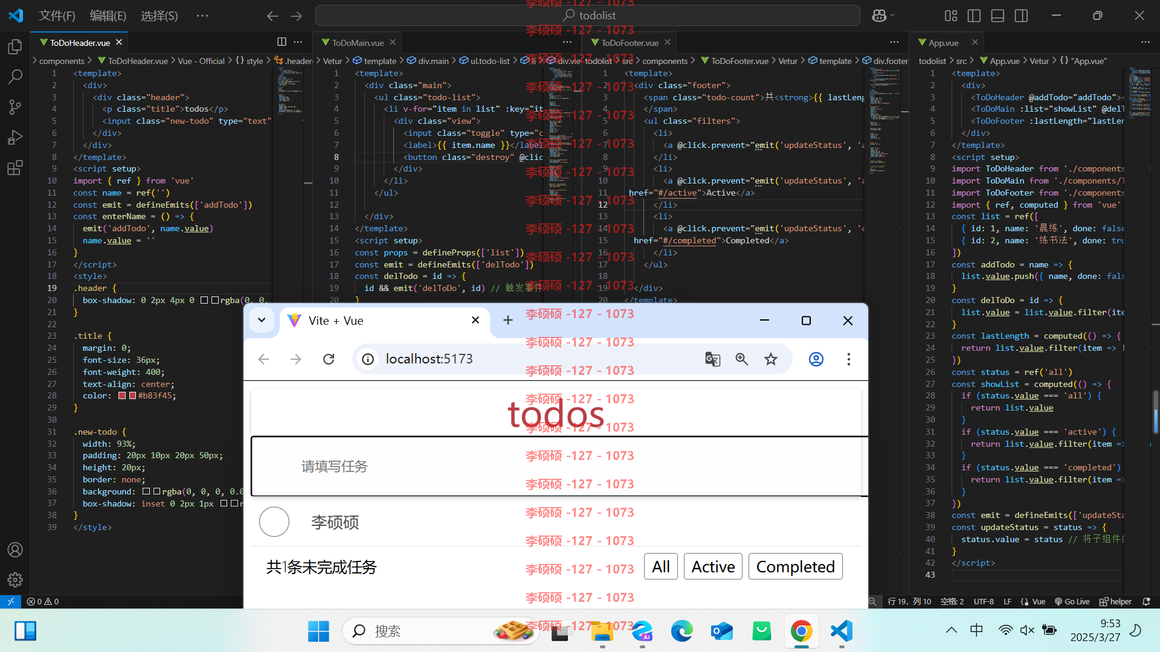1160x652 pixels.
Task: Open the Chrome three-dot menu
Action: point(849,359)
